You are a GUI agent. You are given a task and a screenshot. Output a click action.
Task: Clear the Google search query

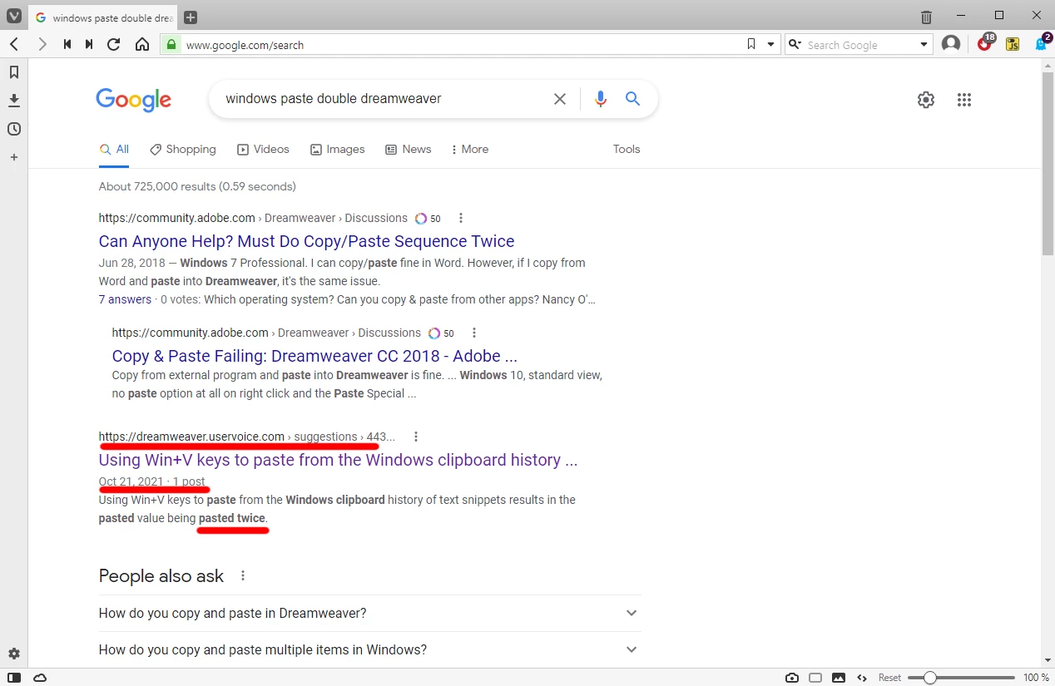click(x=560, y=99)
